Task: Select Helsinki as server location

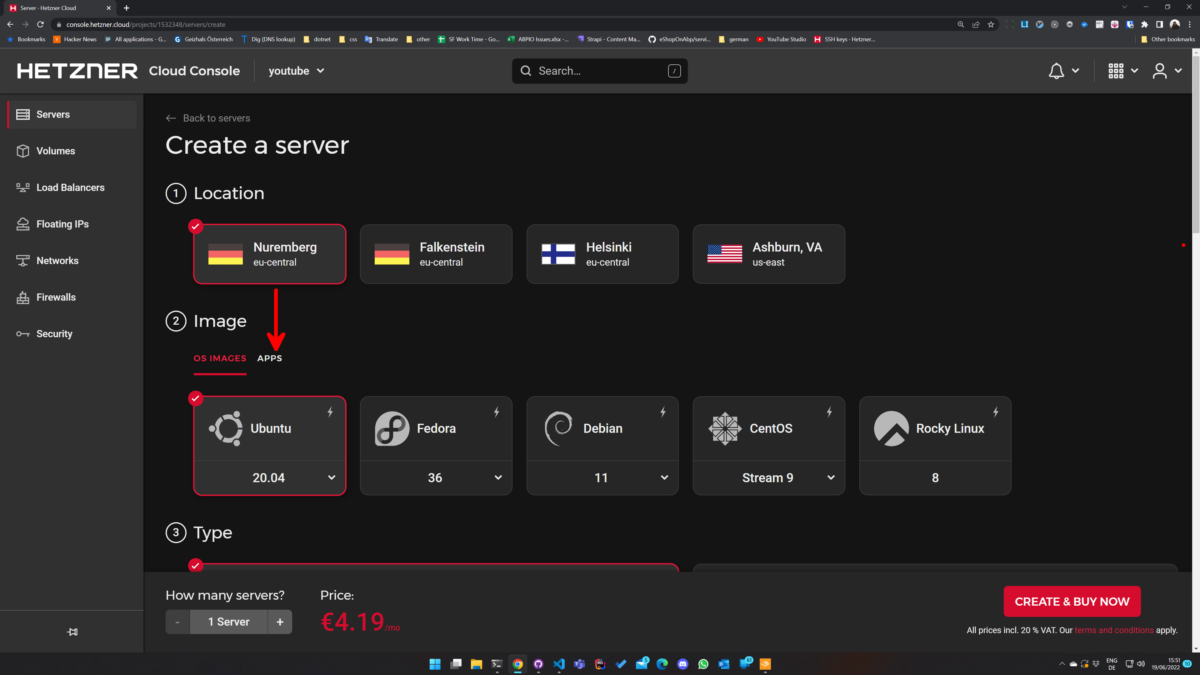Action: pyautogui.click(x=602, y=254)
